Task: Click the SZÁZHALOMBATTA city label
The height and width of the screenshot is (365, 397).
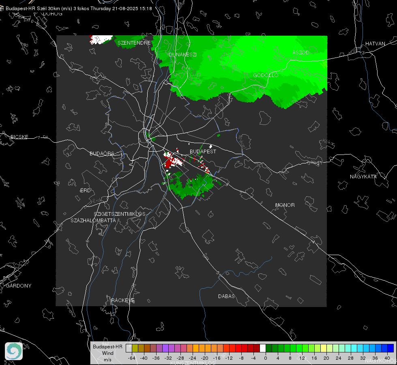Action: 93,220
